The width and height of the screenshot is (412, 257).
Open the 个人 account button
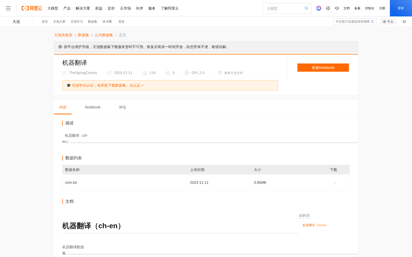pos(388,22)
